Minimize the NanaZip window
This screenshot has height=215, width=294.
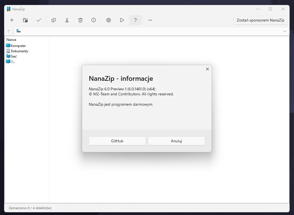tap(258, 9)
